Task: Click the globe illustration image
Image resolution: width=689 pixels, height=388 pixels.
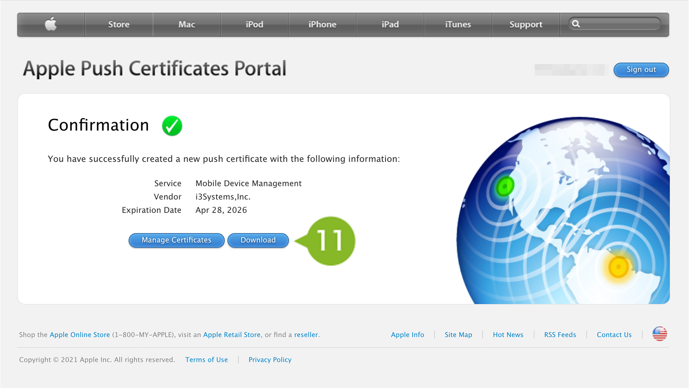Action: click(563, 210)
